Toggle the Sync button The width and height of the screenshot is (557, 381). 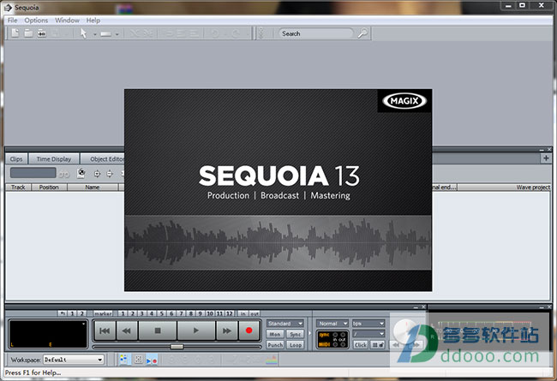295,334
